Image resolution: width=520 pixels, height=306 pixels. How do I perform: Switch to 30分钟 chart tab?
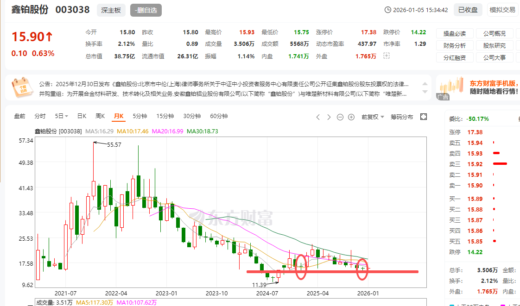(192, 116)
